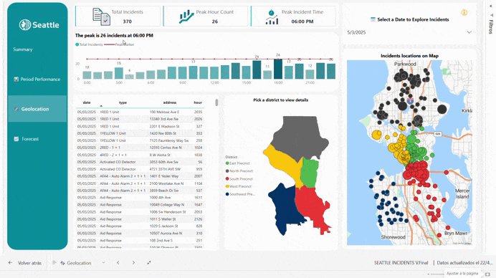The height and width of the screenshot is (278, 496).
Task: Click the Datos actualizados status text
Action: pos(464,263)
